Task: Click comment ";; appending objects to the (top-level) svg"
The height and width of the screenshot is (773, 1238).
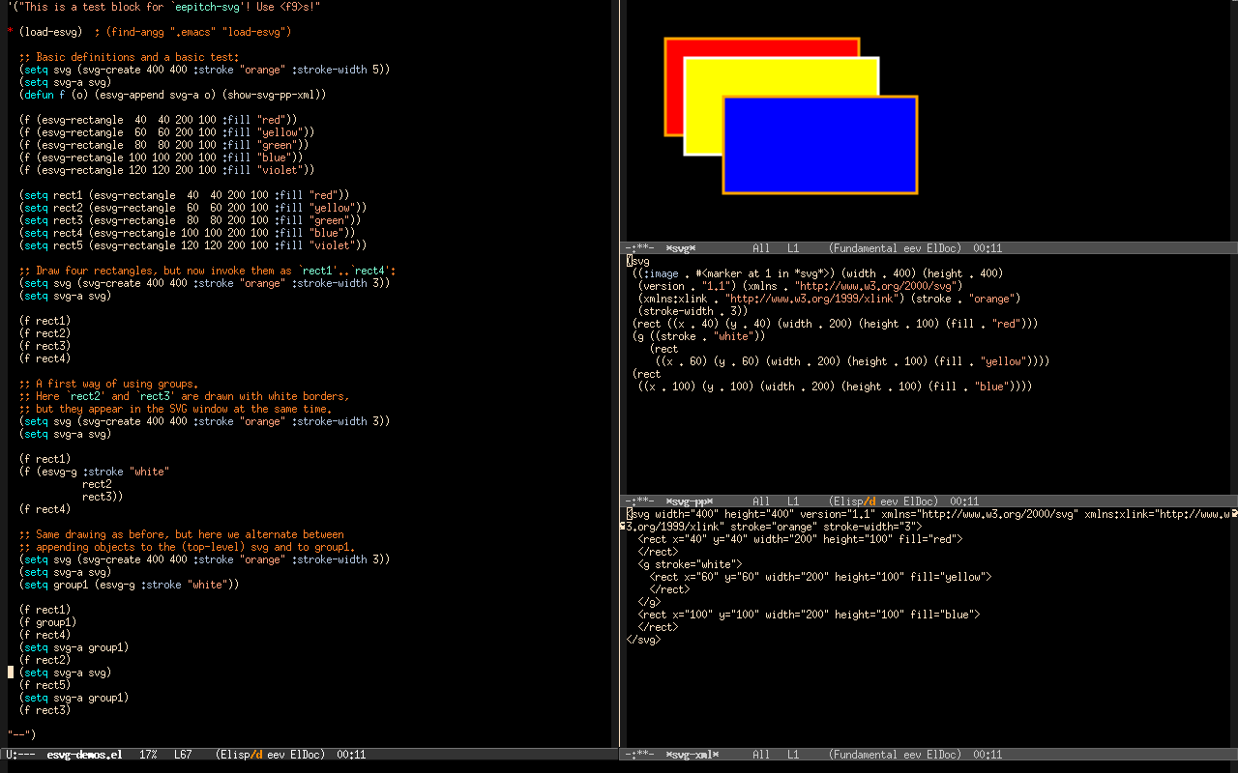Action: coord(188,547)
